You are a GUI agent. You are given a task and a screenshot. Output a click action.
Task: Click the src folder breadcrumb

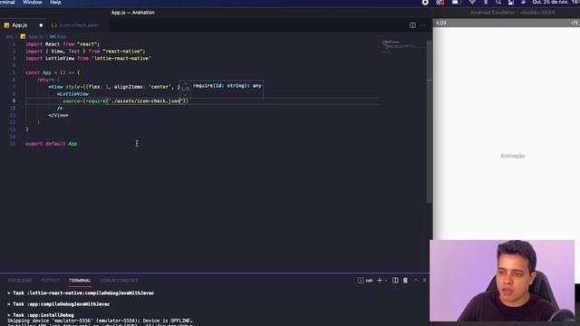click(9, 36)
